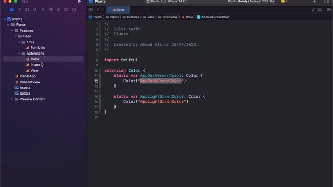Toggle the inspector panel button

[x=326, y=2]
